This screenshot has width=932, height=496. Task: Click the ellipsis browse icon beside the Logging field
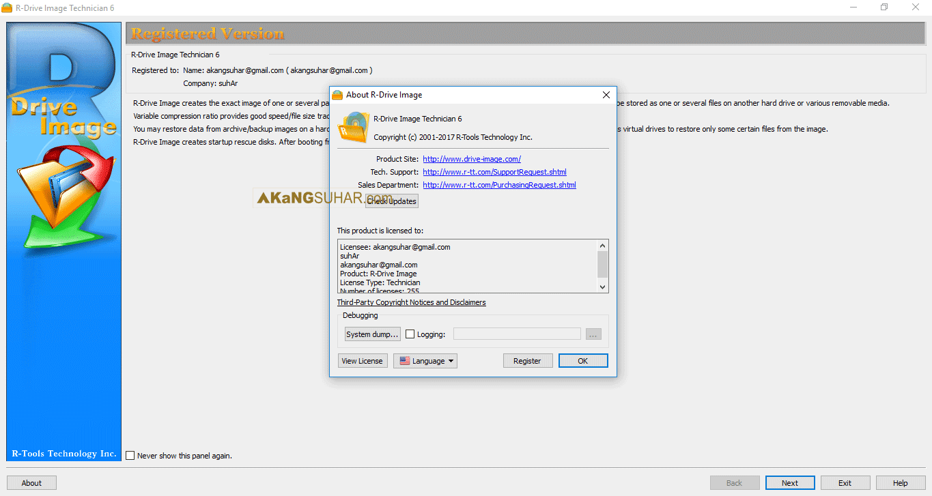coord(593,334)
